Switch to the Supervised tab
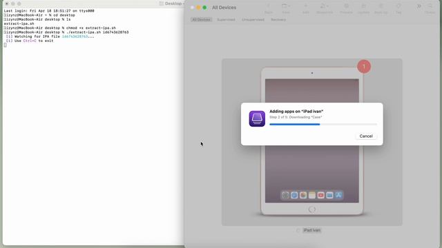The height and width of the screenshot is (248, 442). 226,20
